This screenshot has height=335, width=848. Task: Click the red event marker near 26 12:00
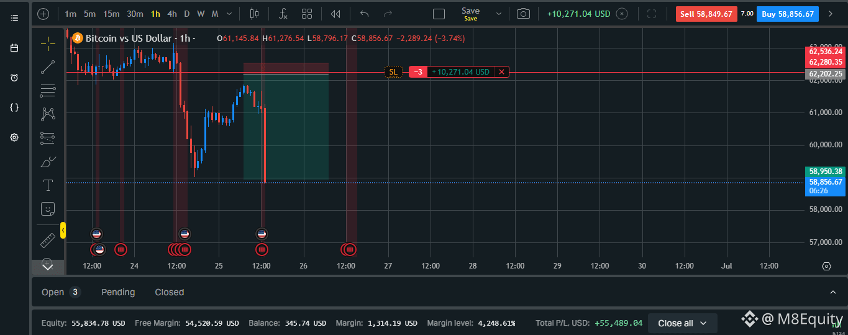point(350,250)
